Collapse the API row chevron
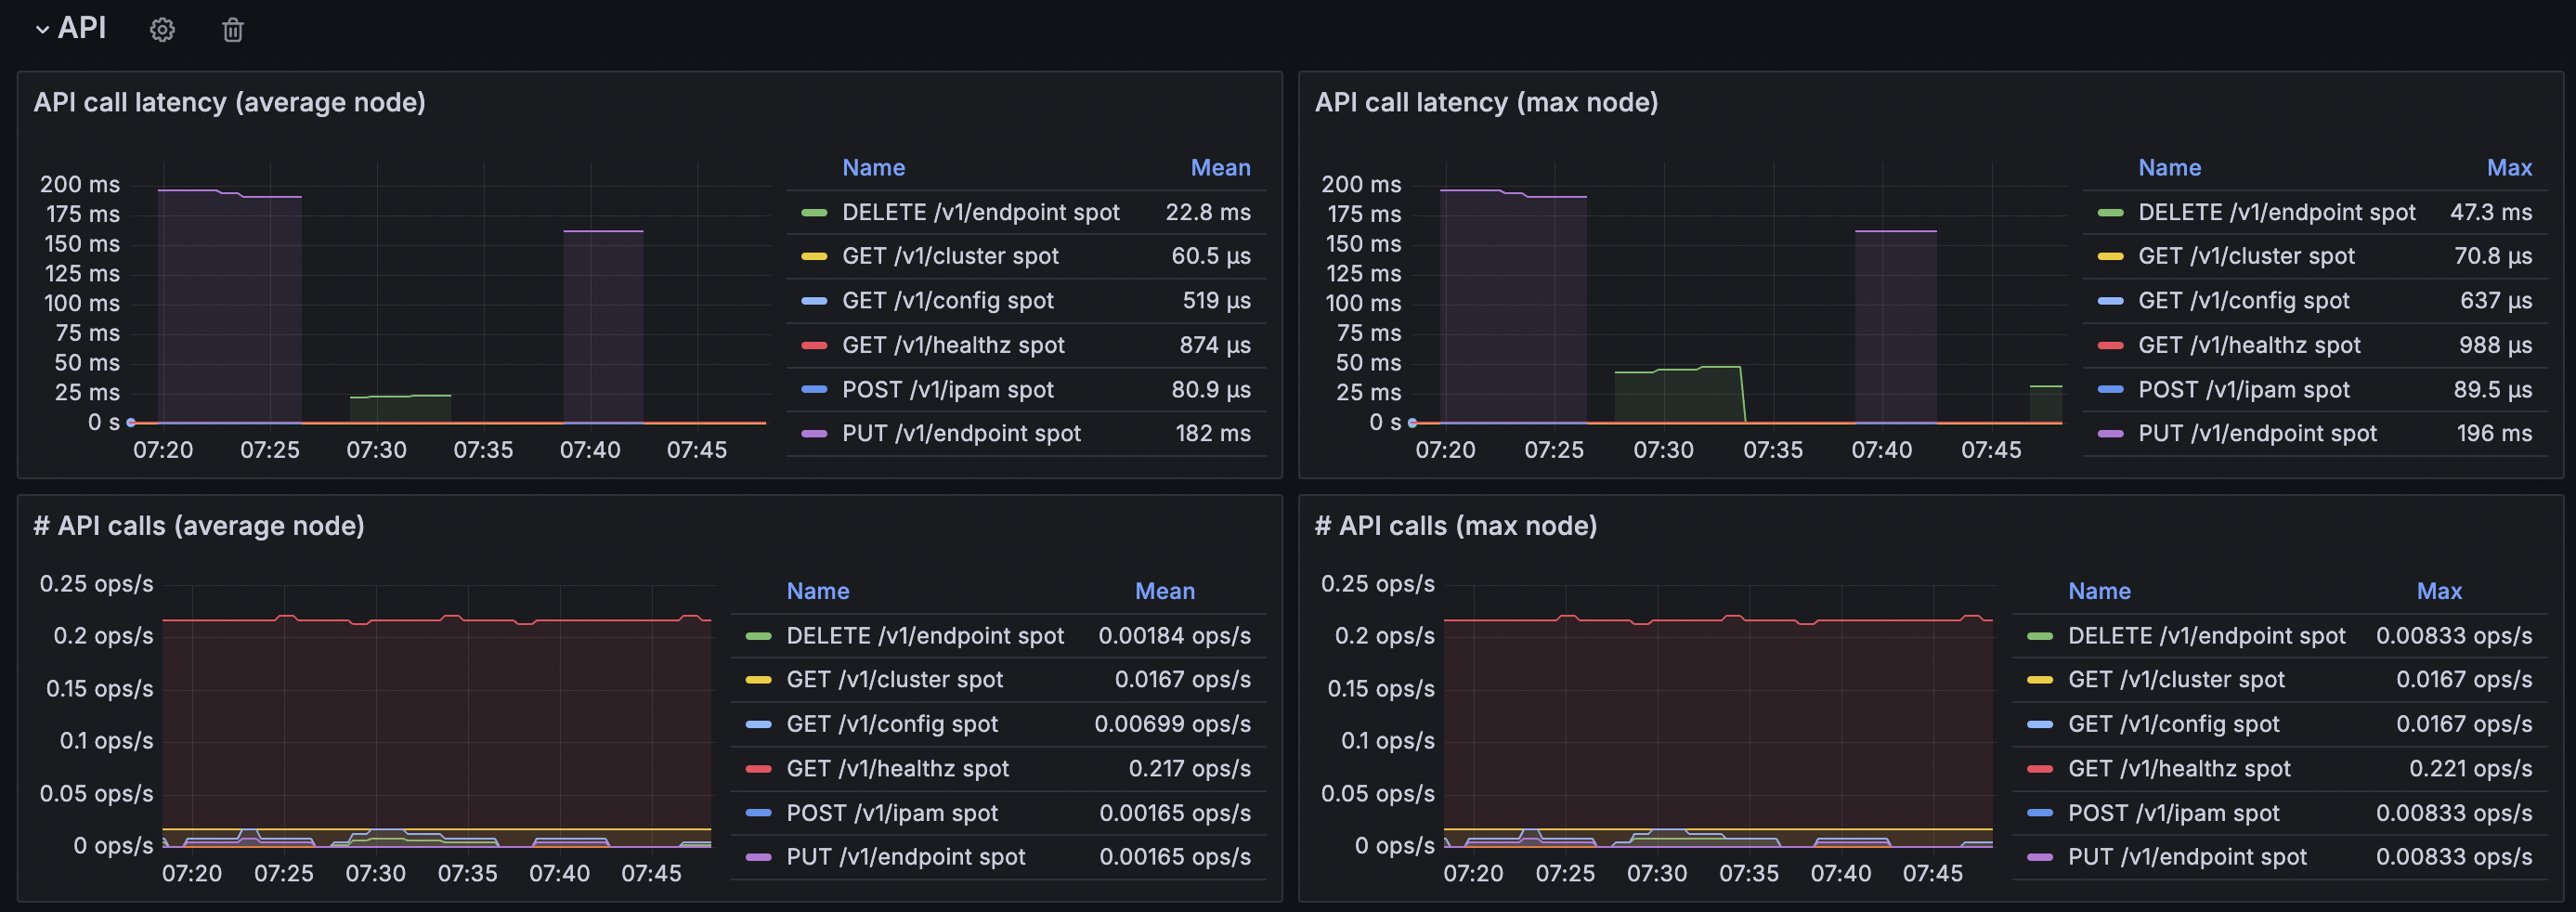 42,30
